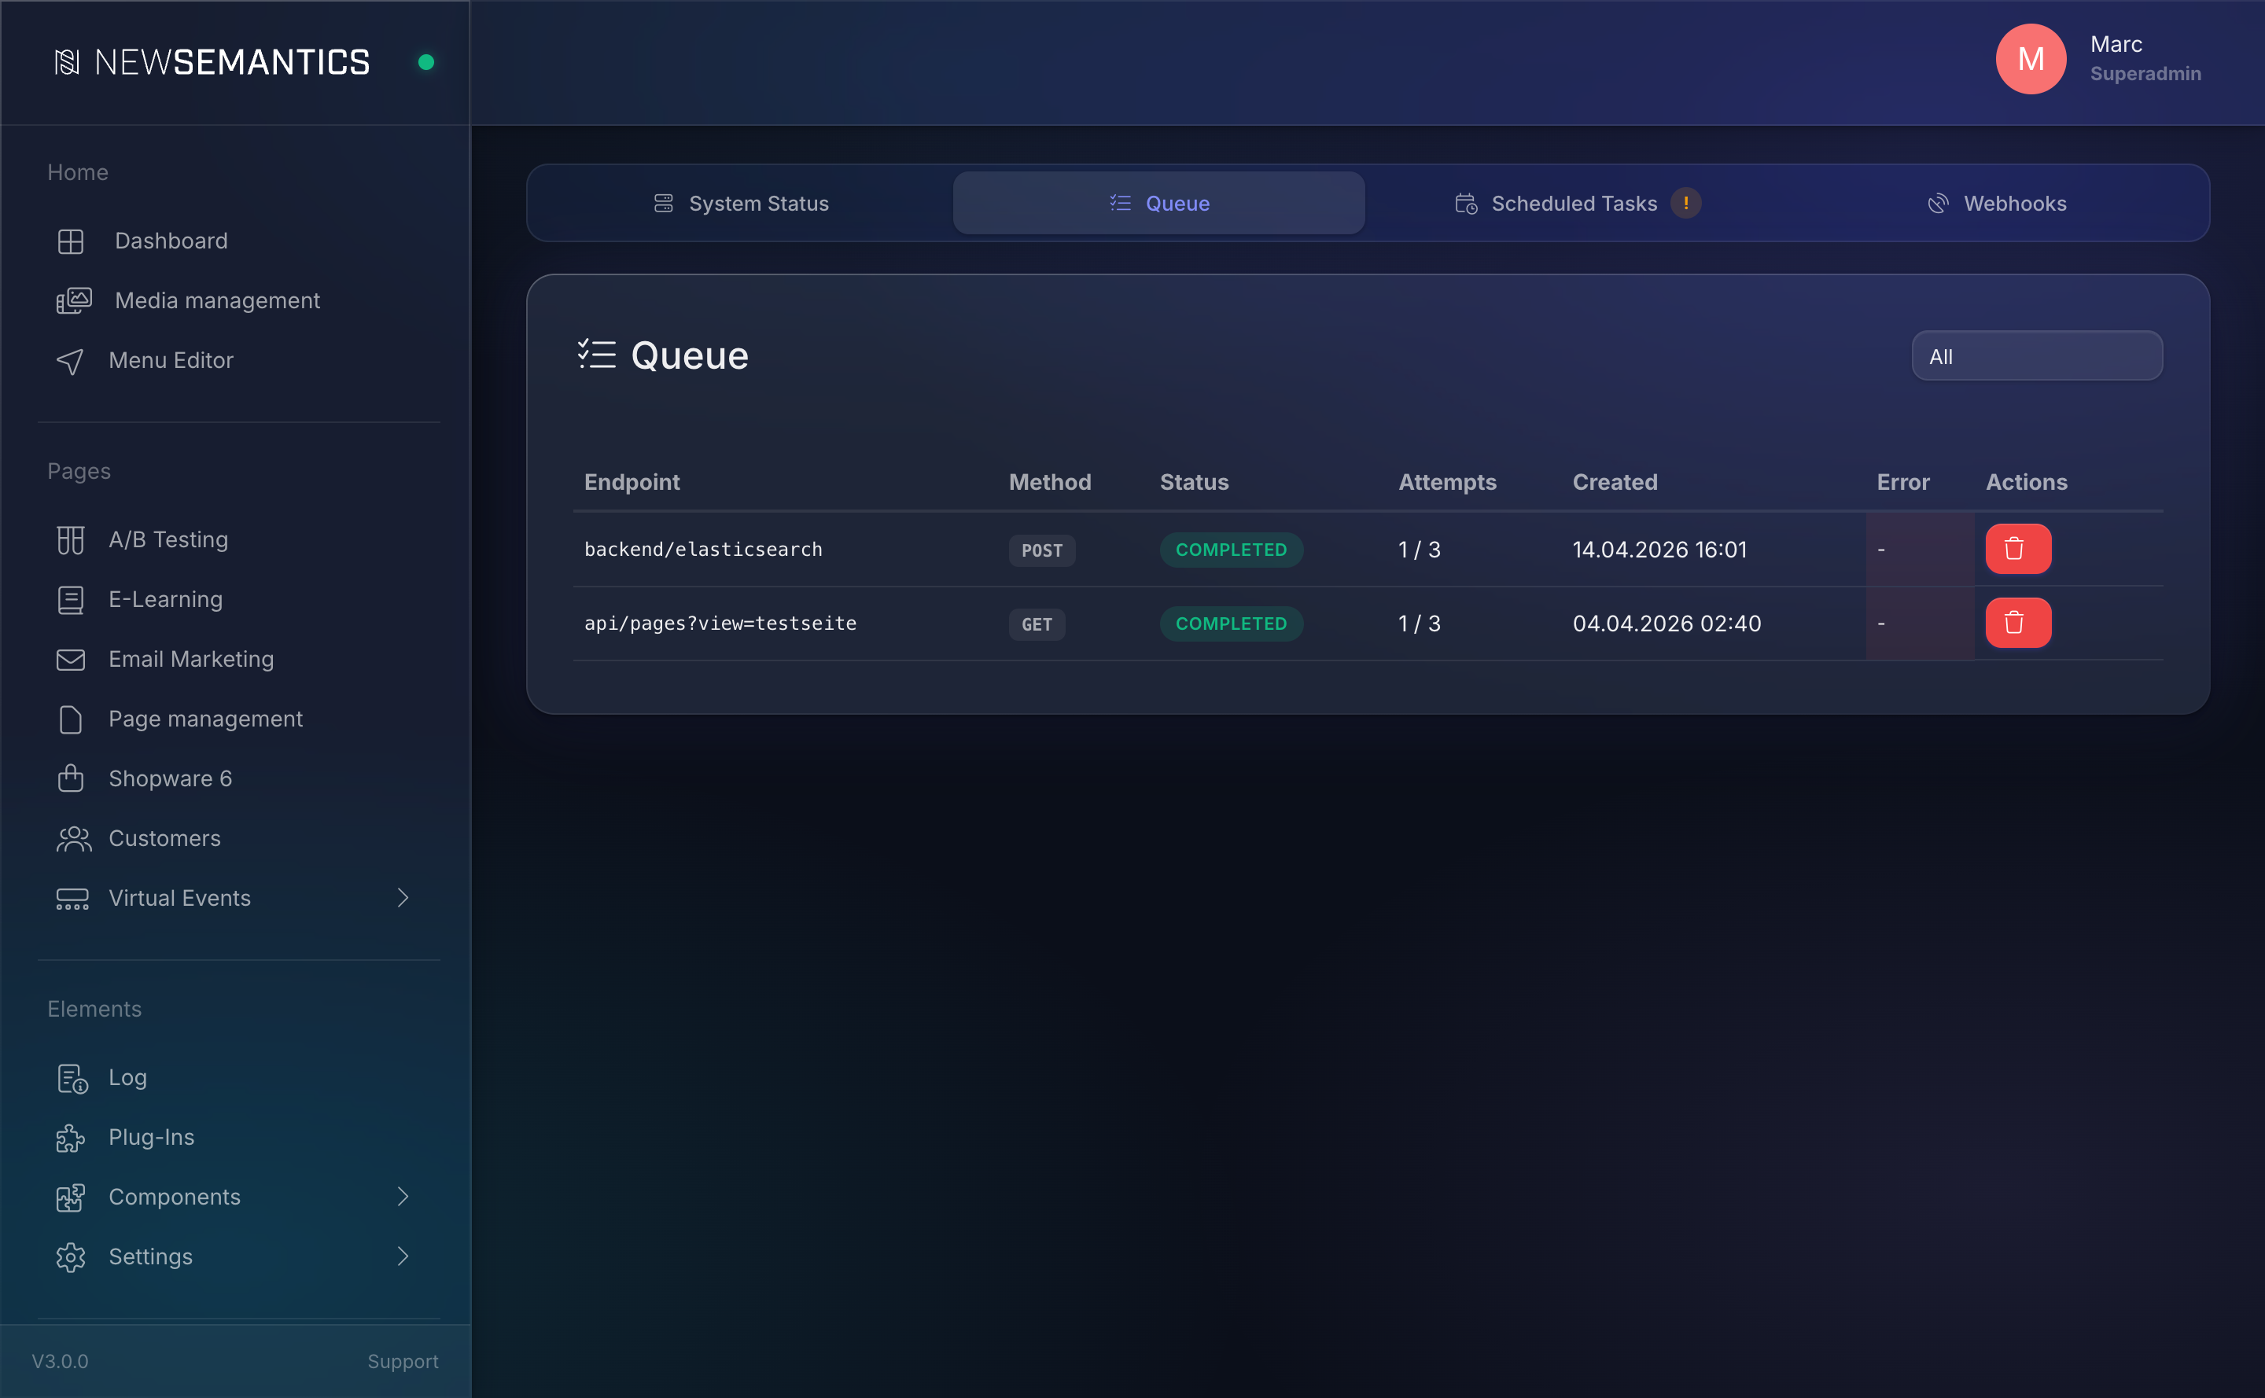Open the Dashboard grid icon
2265x1398 pixels.
click(x=70, y=241)
